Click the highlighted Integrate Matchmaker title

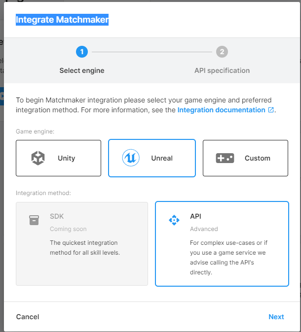pos(62,20)
